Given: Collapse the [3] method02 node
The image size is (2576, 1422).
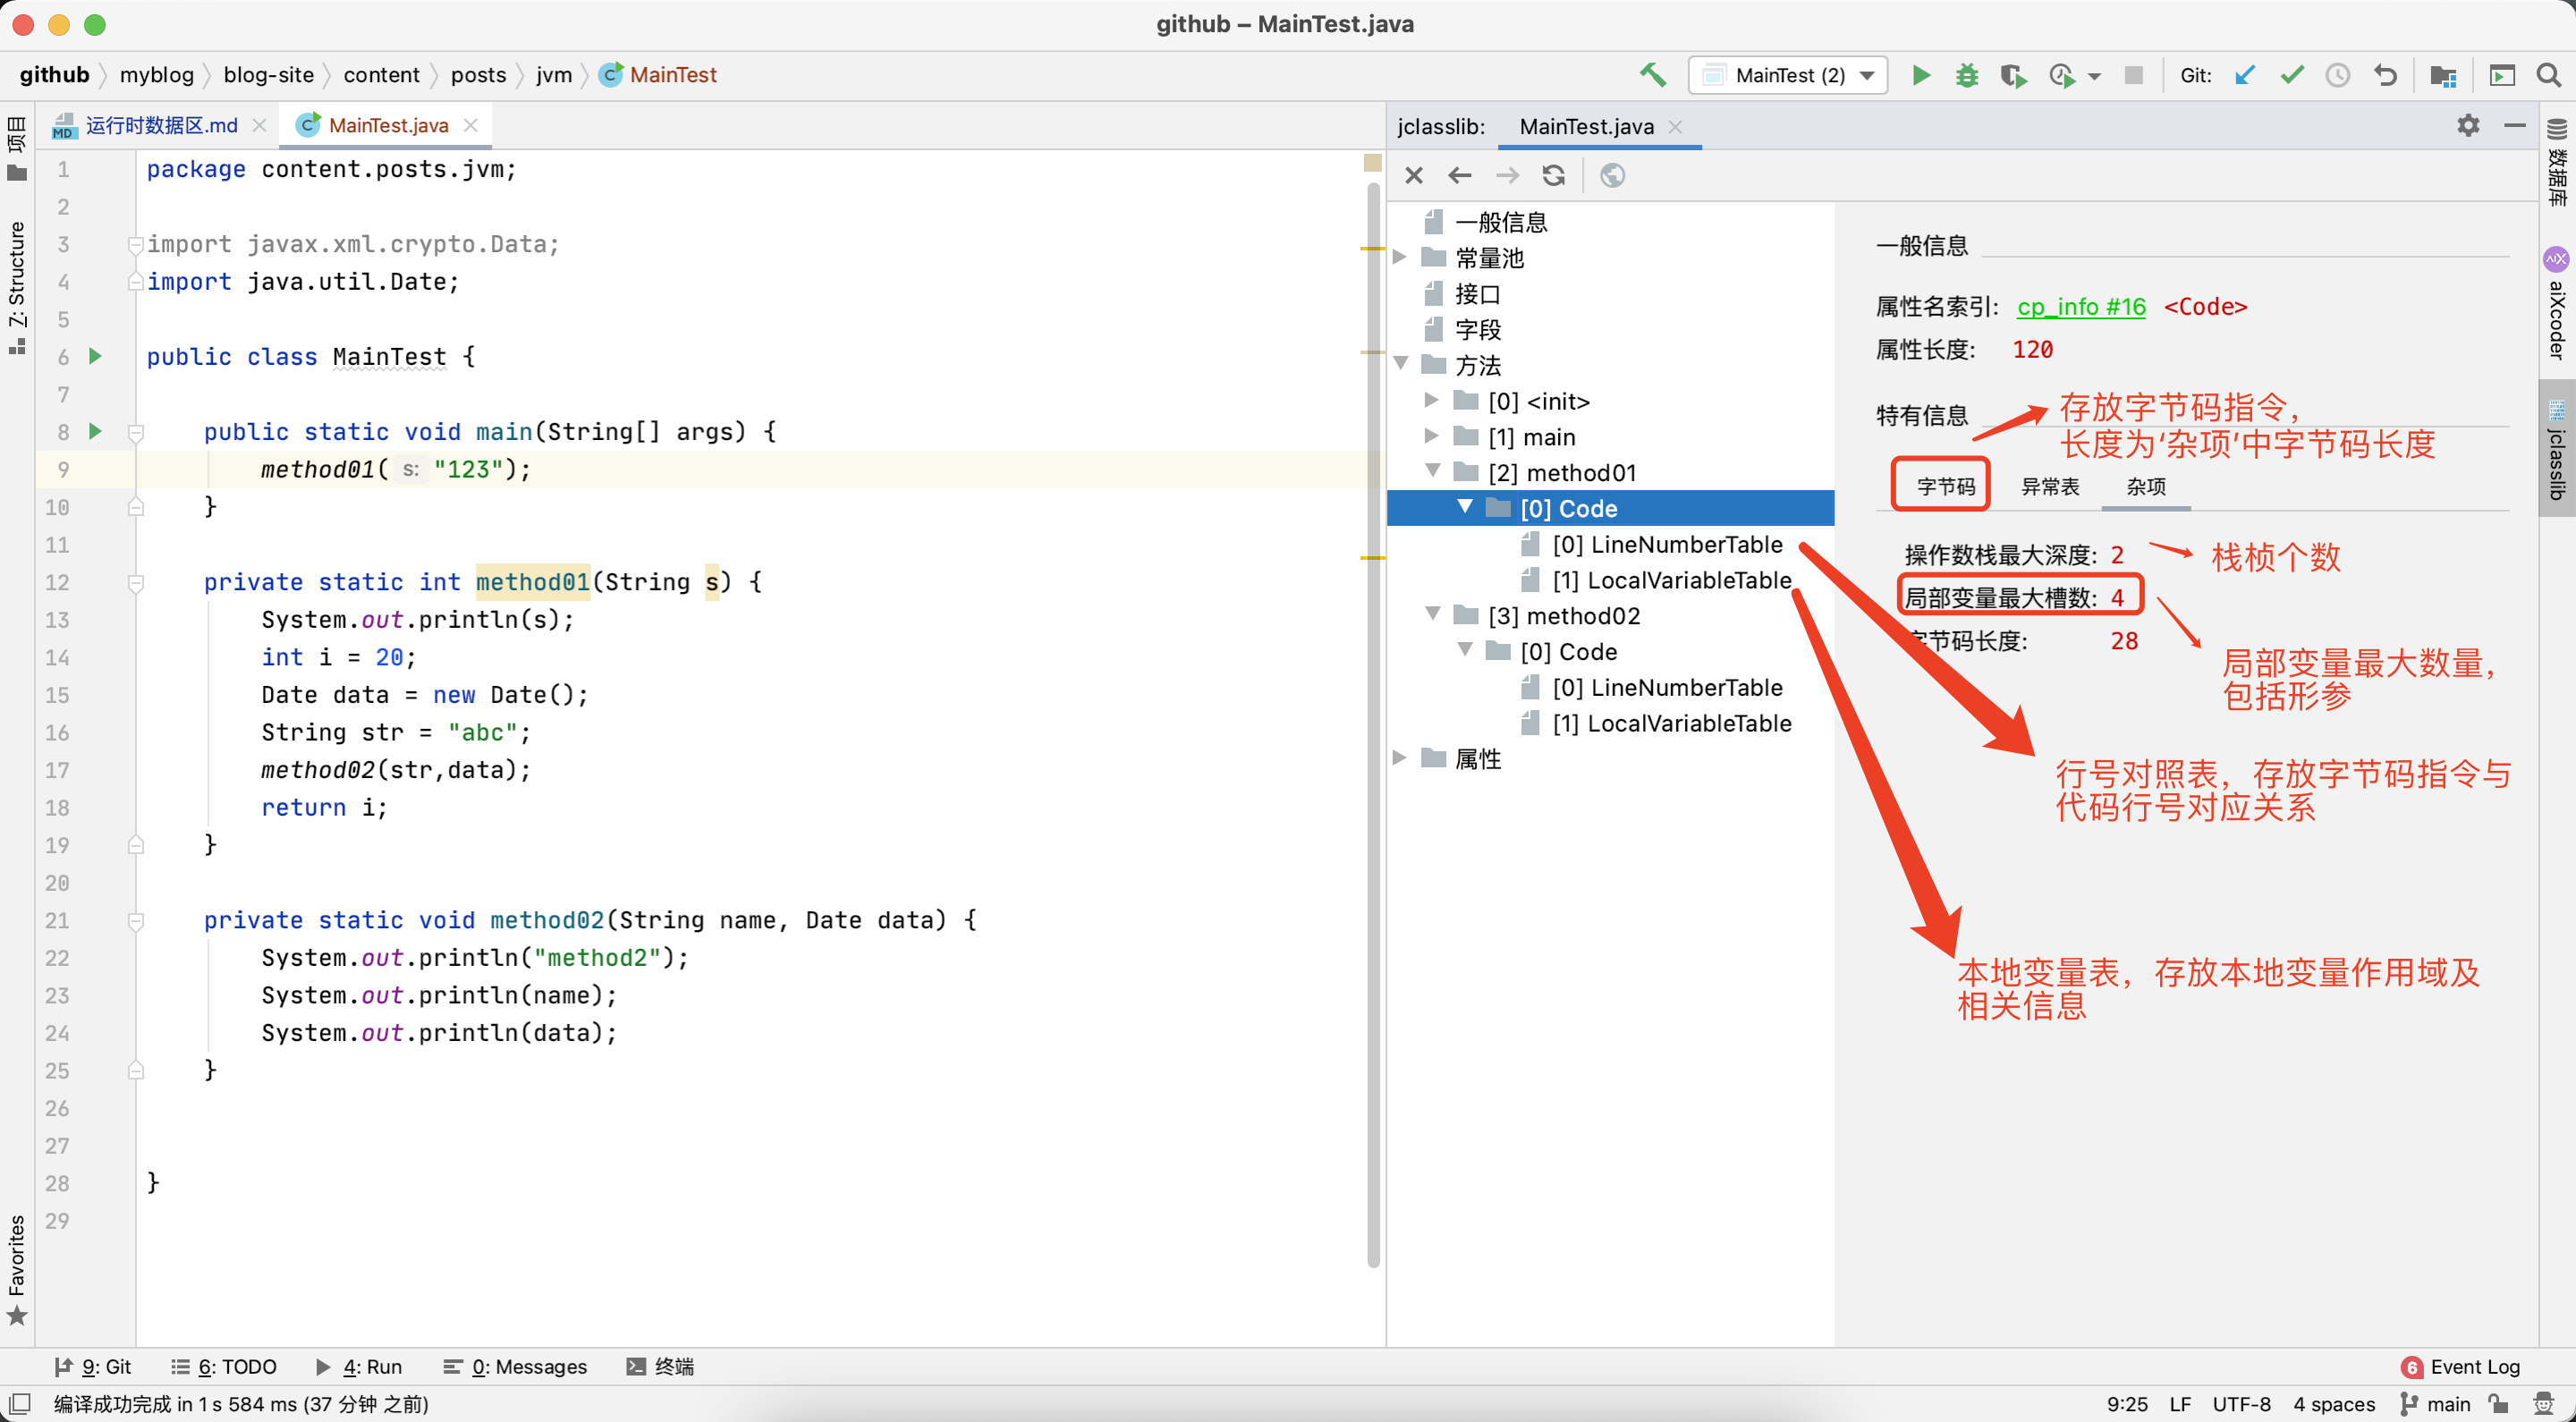Looking at the screenshot, I should (1432, 614).
